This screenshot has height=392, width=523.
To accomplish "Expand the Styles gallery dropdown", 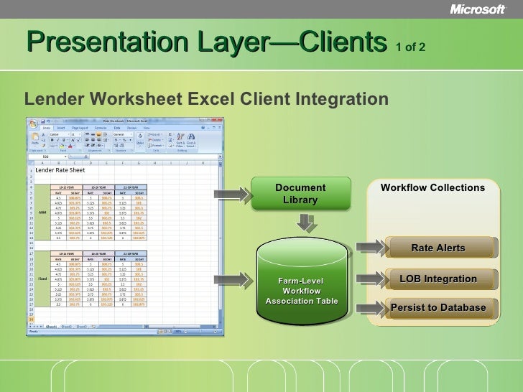I will pyautogui.click(x=140, y=139).
